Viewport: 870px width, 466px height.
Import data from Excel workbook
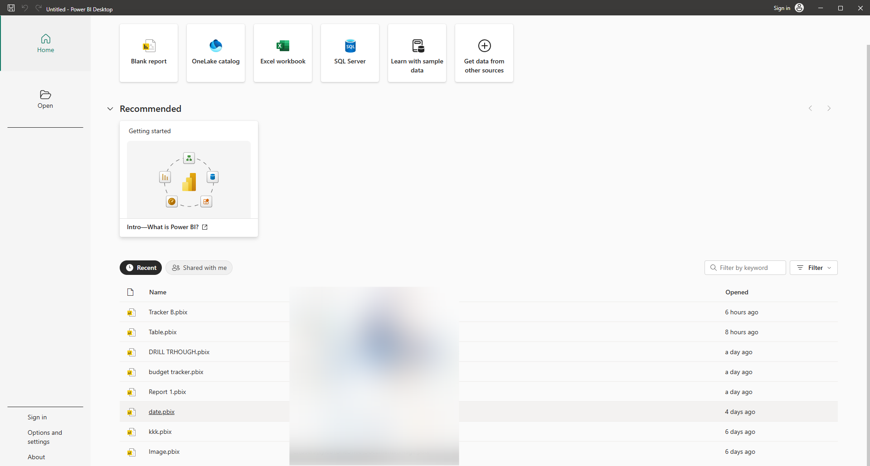(x=283, y=53)
